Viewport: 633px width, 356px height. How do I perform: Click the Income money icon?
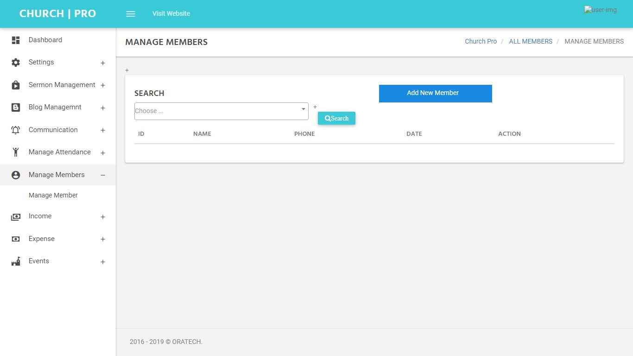(x=16, y=216)
